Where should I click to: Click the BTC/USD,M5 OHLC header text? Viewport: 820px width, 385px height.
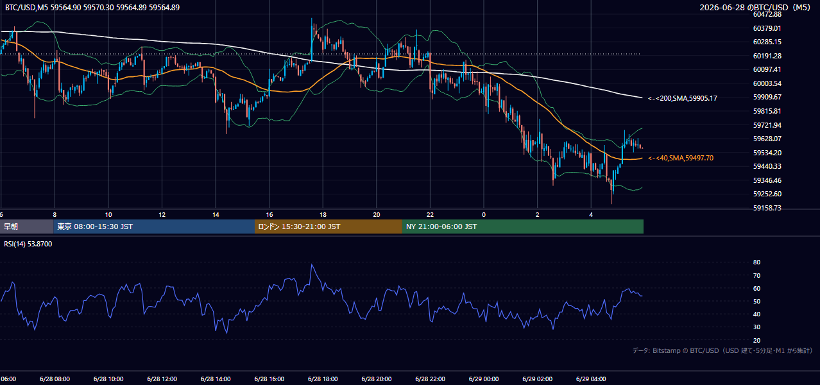(92, 8)
